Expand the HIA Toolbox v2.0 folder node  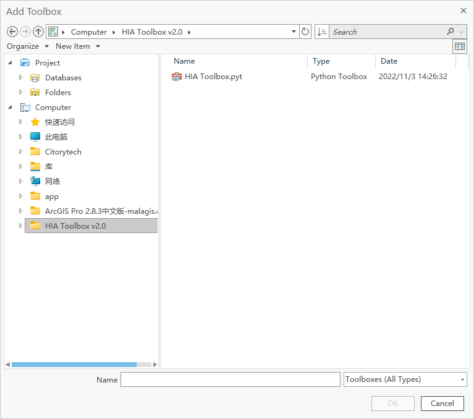click(x=20, y=226)
